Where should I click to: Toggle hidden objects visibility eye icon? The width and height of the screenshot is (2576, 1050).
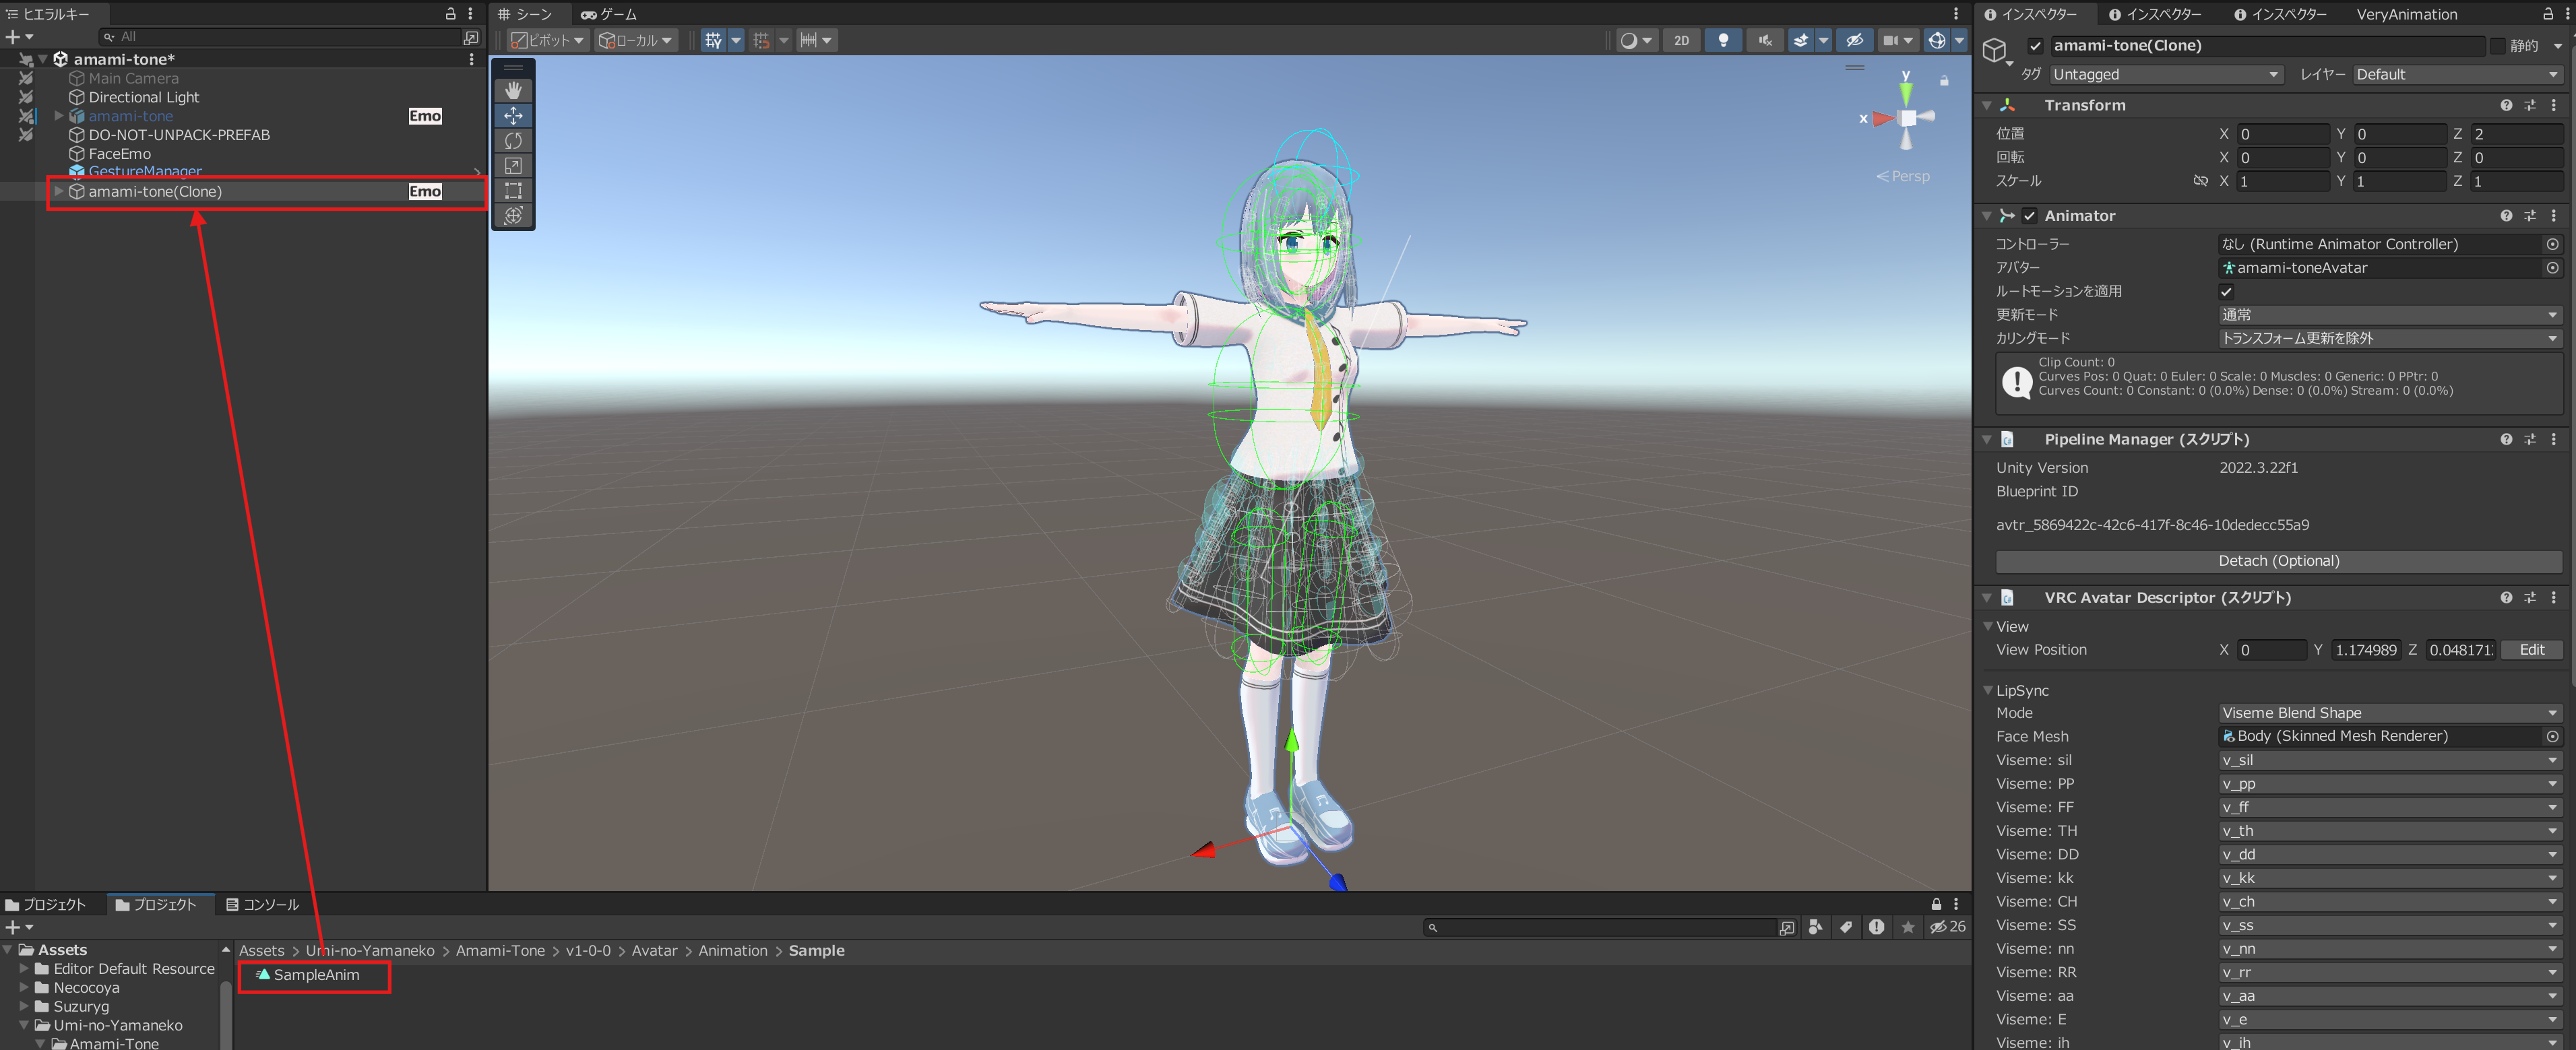1854,40
